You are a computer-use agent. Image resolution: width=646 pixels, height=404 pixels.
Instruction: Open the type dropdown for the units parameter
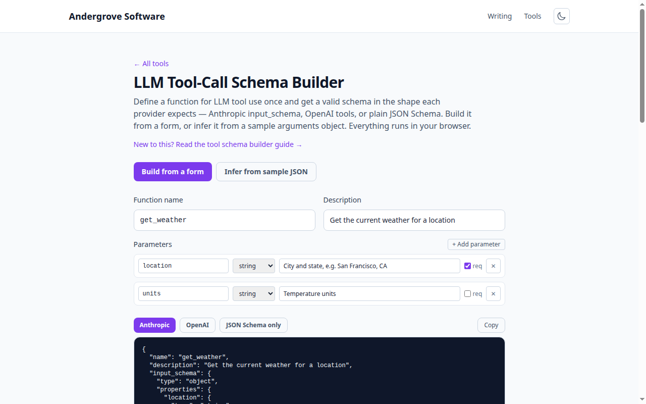point(254,294)
